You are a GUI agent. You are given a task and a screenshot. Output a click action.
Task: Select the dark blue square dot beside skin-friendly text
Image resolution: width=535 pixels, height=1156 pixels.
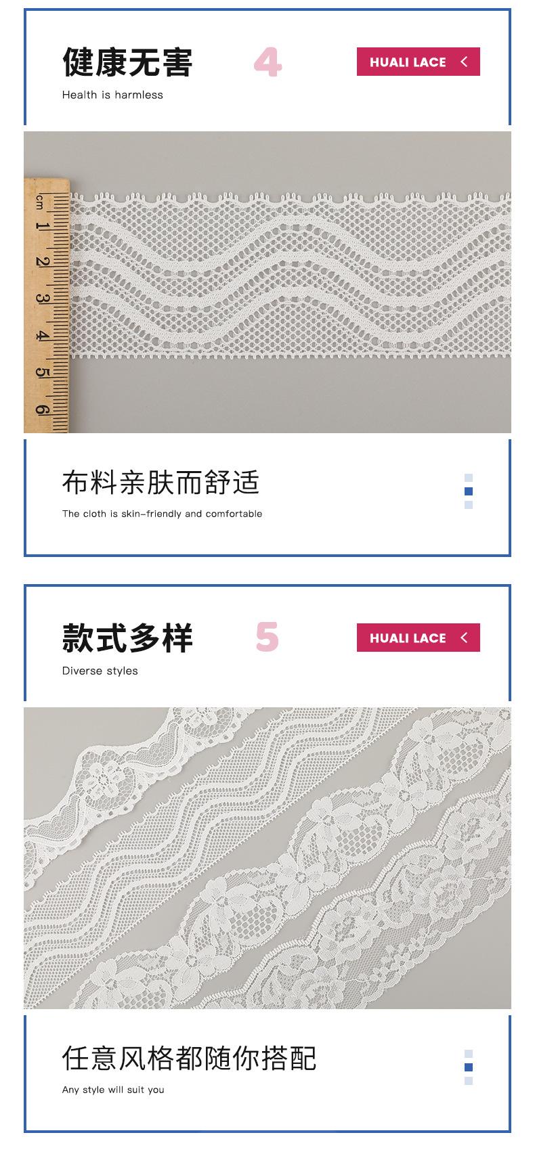[469, 491]
